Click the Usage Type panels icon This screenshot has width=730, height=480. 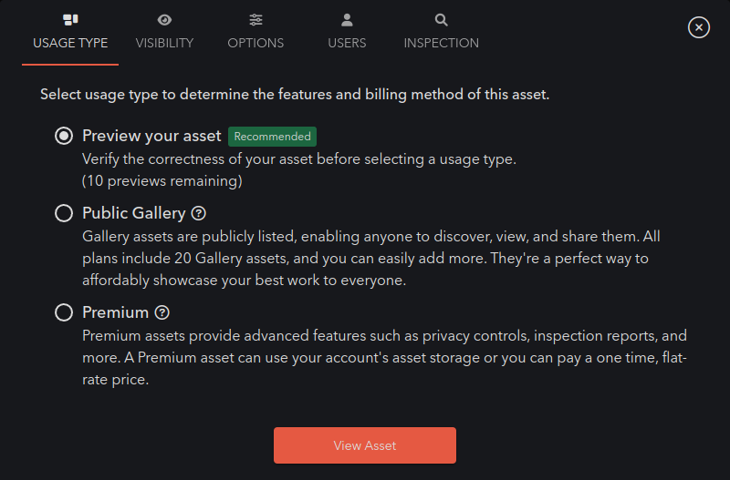coord(70,19)
